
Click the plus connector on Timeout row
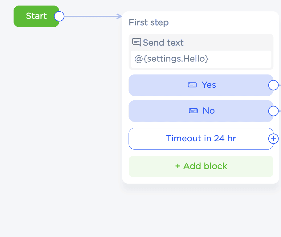point(273,139)
